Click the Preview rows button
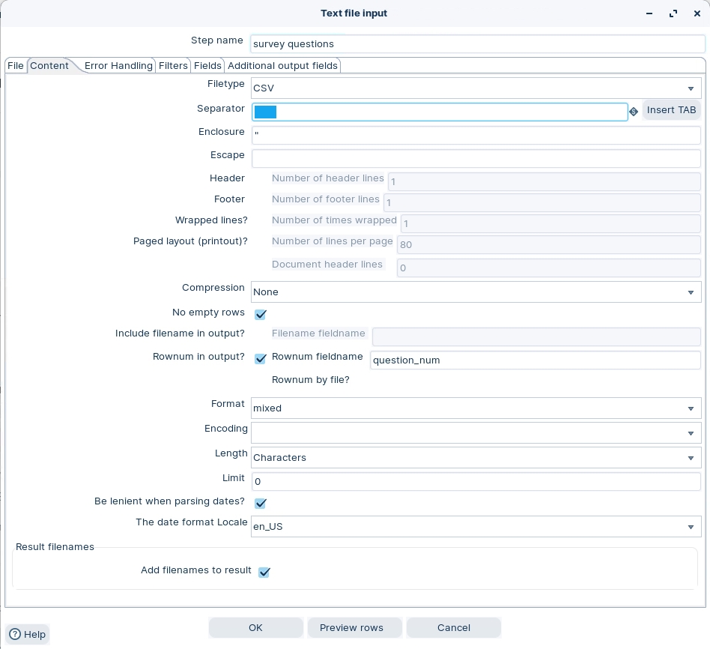This screenshot has height=649, width=710. (351, 628)
